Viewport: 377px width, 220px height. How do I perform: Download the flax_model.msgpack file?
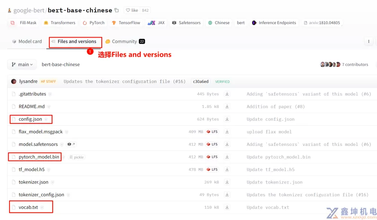pos(227,132)
